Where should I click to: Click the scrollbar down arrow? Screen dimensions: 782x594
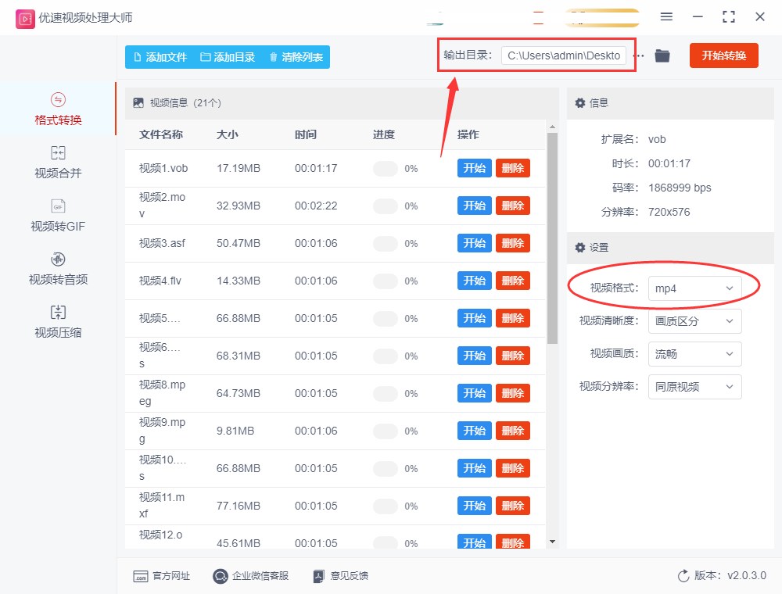pyautogui.click(x=552, y=542)
